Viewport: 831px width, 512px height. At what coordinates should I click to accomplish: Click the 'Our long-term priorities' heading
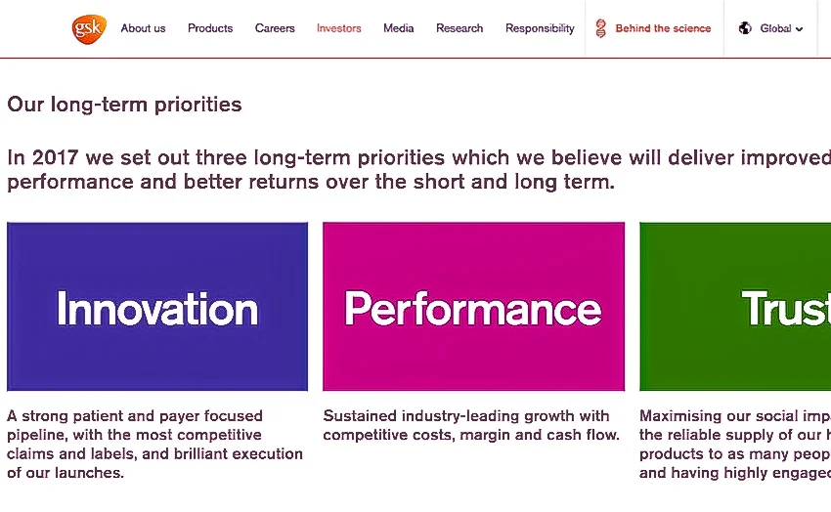[x=124, y=105]
